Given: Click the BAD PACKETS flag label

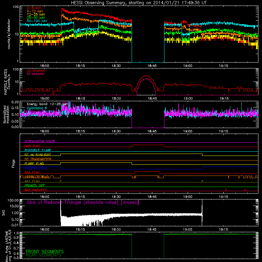Looking at the screenshot, I should (x=36, y=190).
